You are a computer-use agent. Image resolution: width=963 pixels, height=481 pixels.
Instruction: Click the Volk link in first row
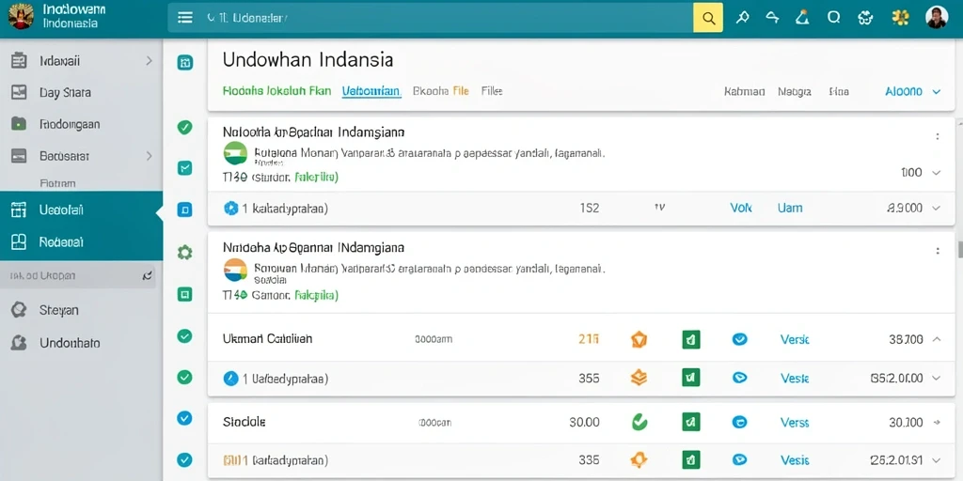741,208
